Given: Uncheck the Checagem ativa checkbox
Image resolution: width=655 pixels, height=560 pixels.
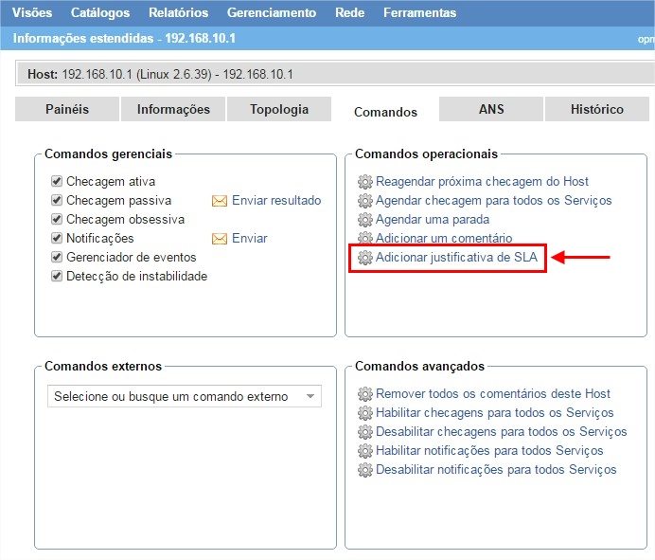Looking at the screenshot, I should [x=57, y=181].
